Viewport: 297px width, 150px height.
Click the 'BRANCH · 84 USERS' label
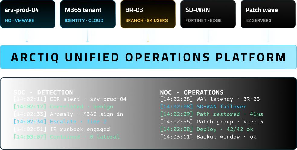[146, 20]
